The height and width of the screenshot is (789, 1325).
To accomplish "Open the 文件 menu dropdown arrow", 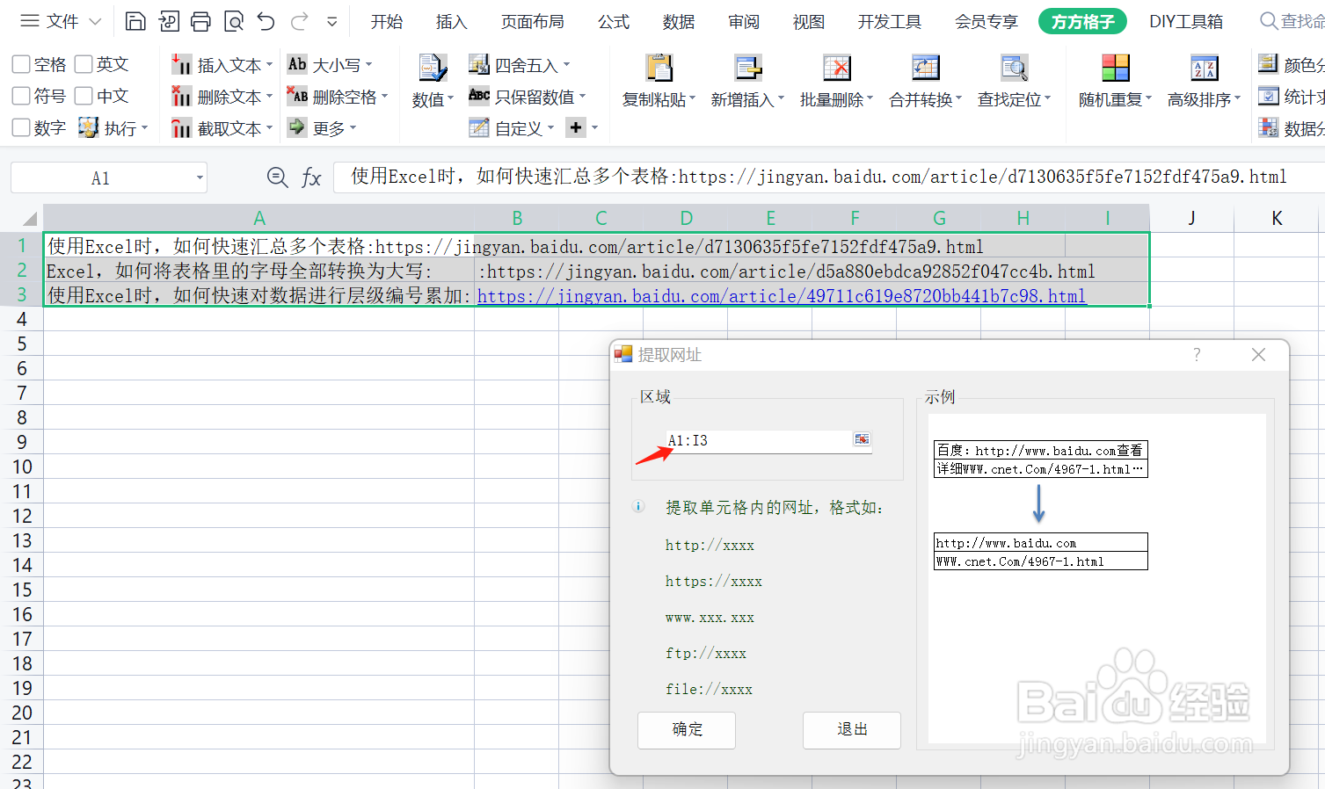I will tap(96, 21).
